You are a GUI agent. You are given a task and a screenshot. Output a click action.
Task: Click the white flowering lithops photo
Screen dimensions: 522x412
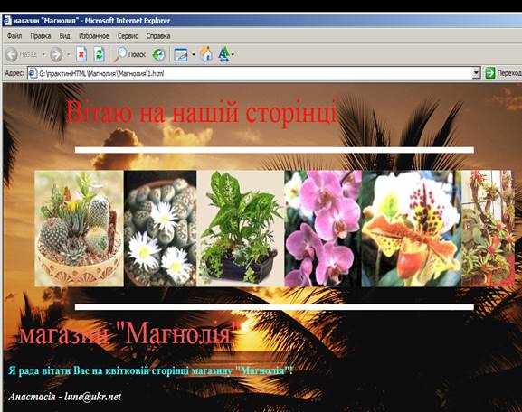160,229
